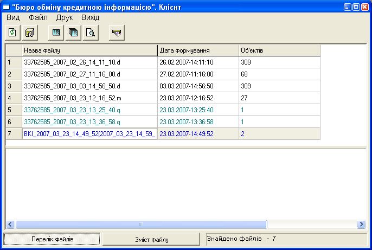Viewport: 372px width, 250px height.
Task: Click row number 5 header
Action: (14, 110)
